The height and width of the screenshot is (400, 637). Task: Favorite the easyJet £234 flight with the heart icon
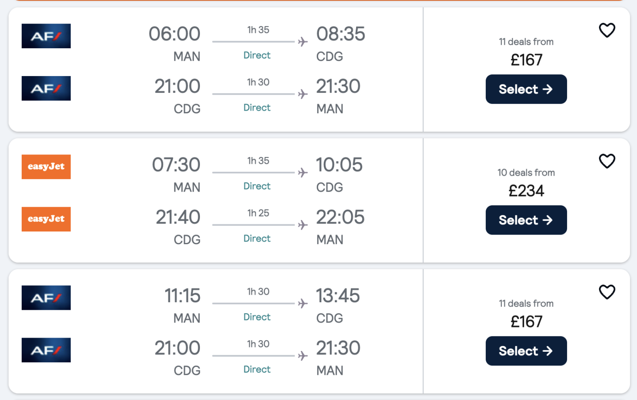pyautogui.click(x=607, y=161)
